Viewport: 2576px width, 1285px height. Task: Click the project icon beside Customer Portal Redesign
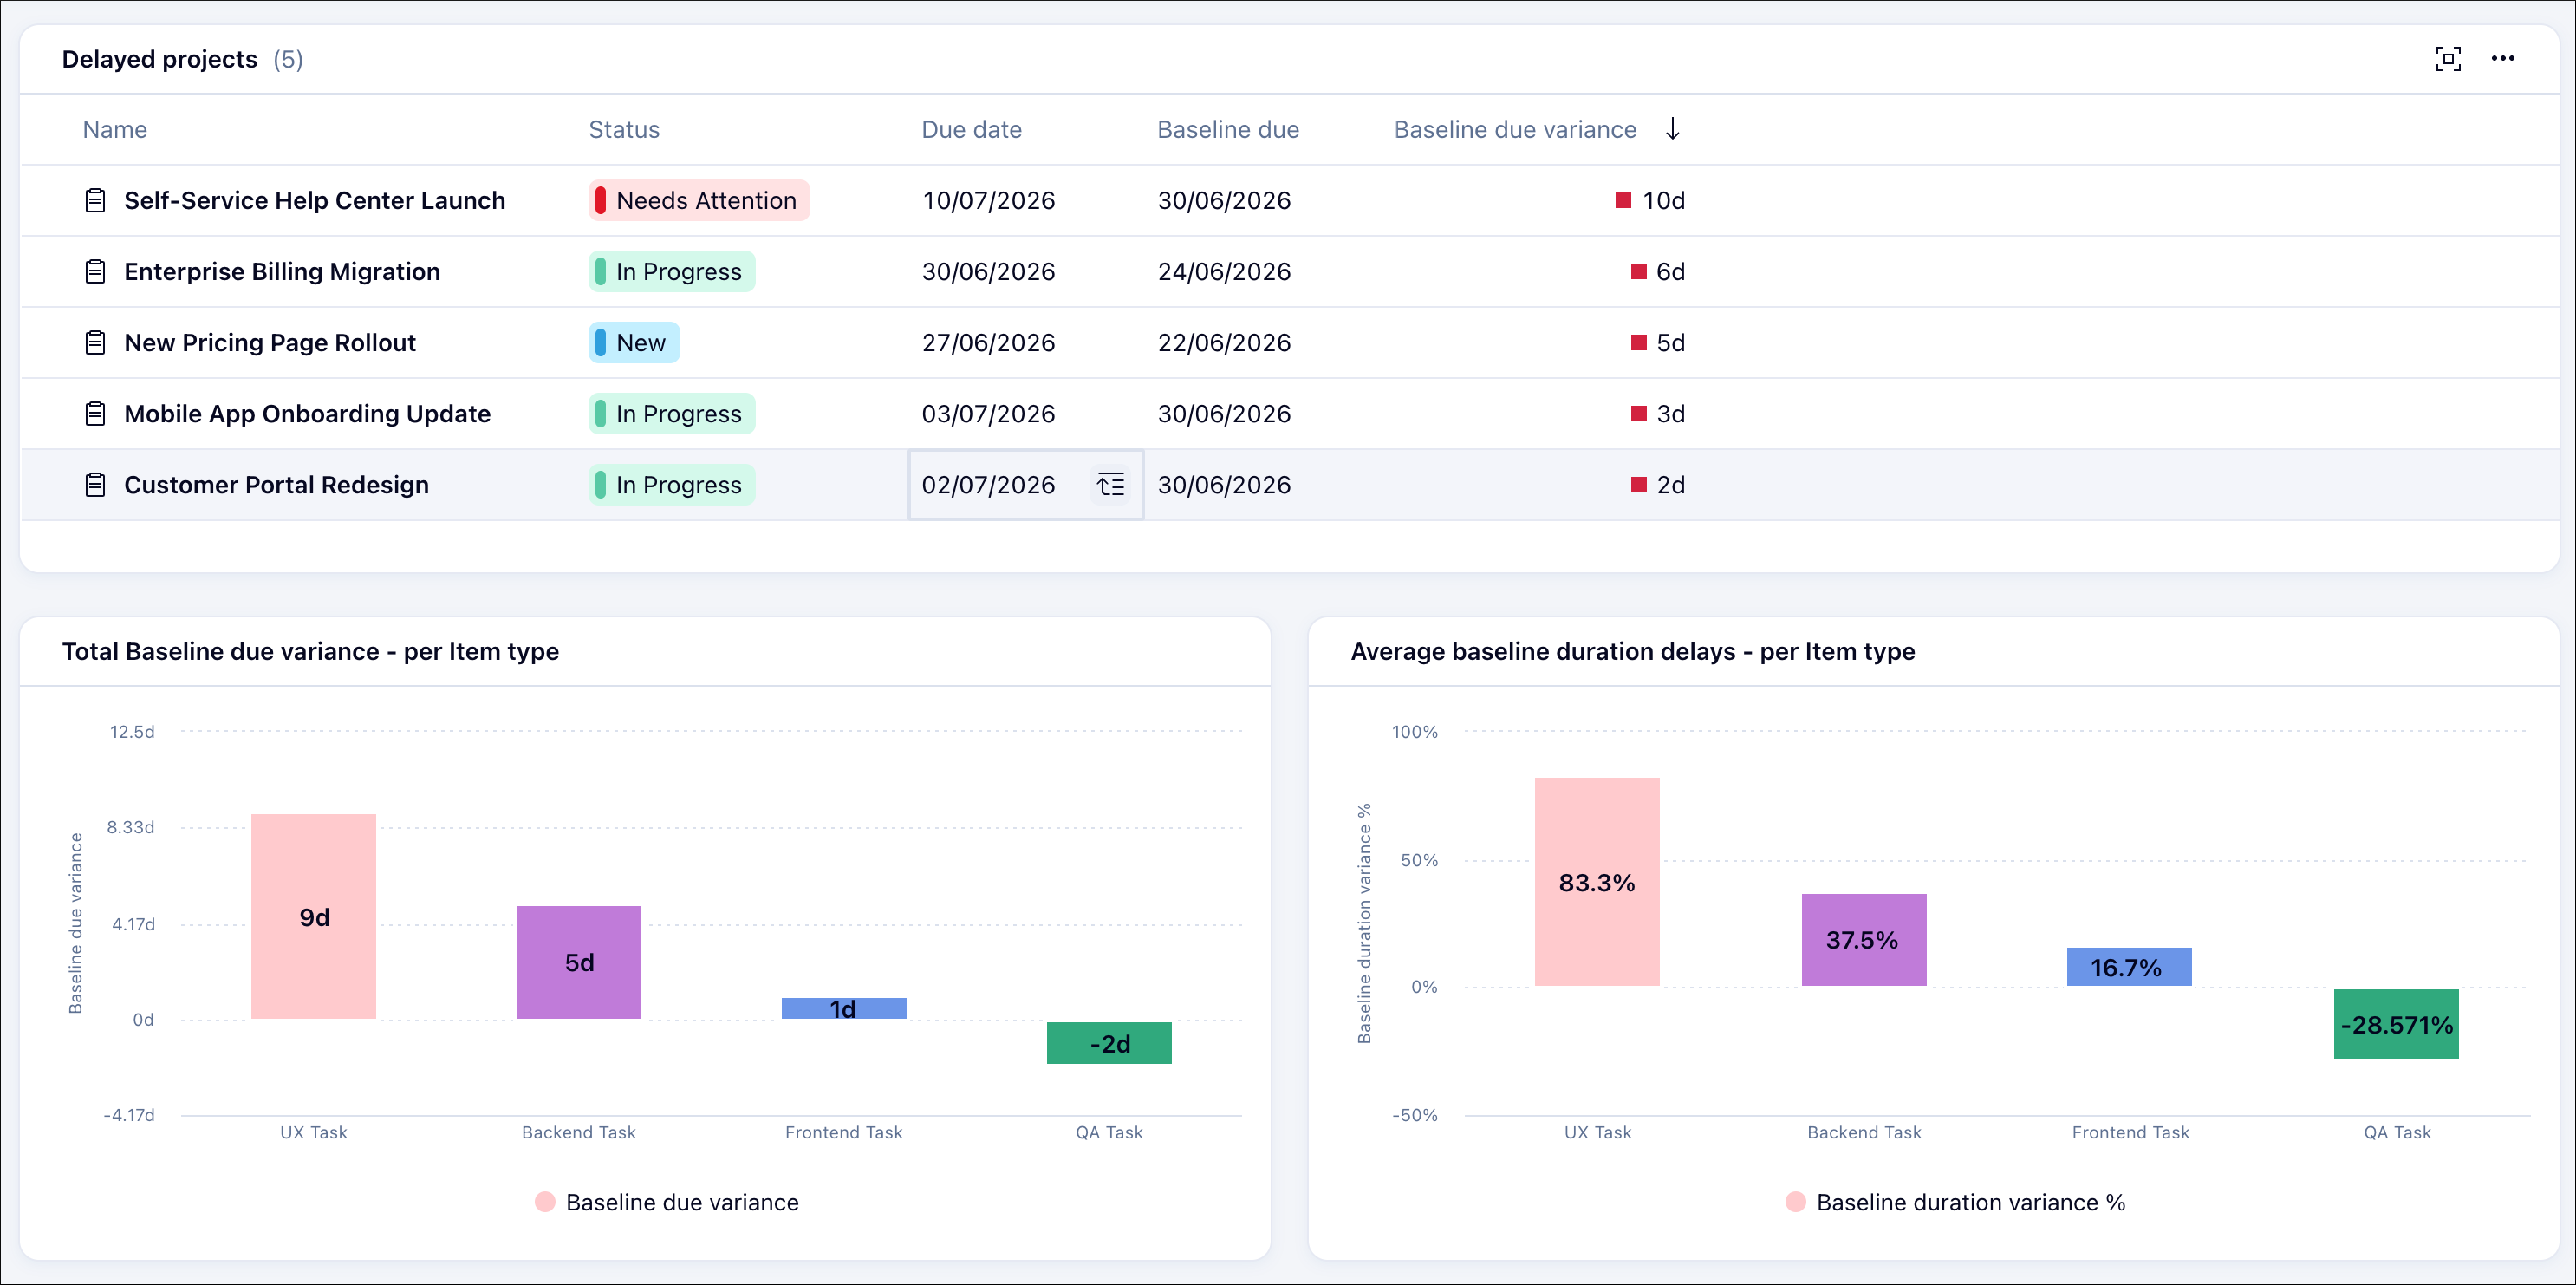[95, 485]
